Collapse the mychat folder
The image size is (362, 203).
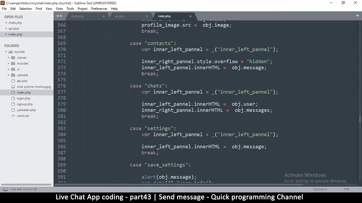click(6, 52)
